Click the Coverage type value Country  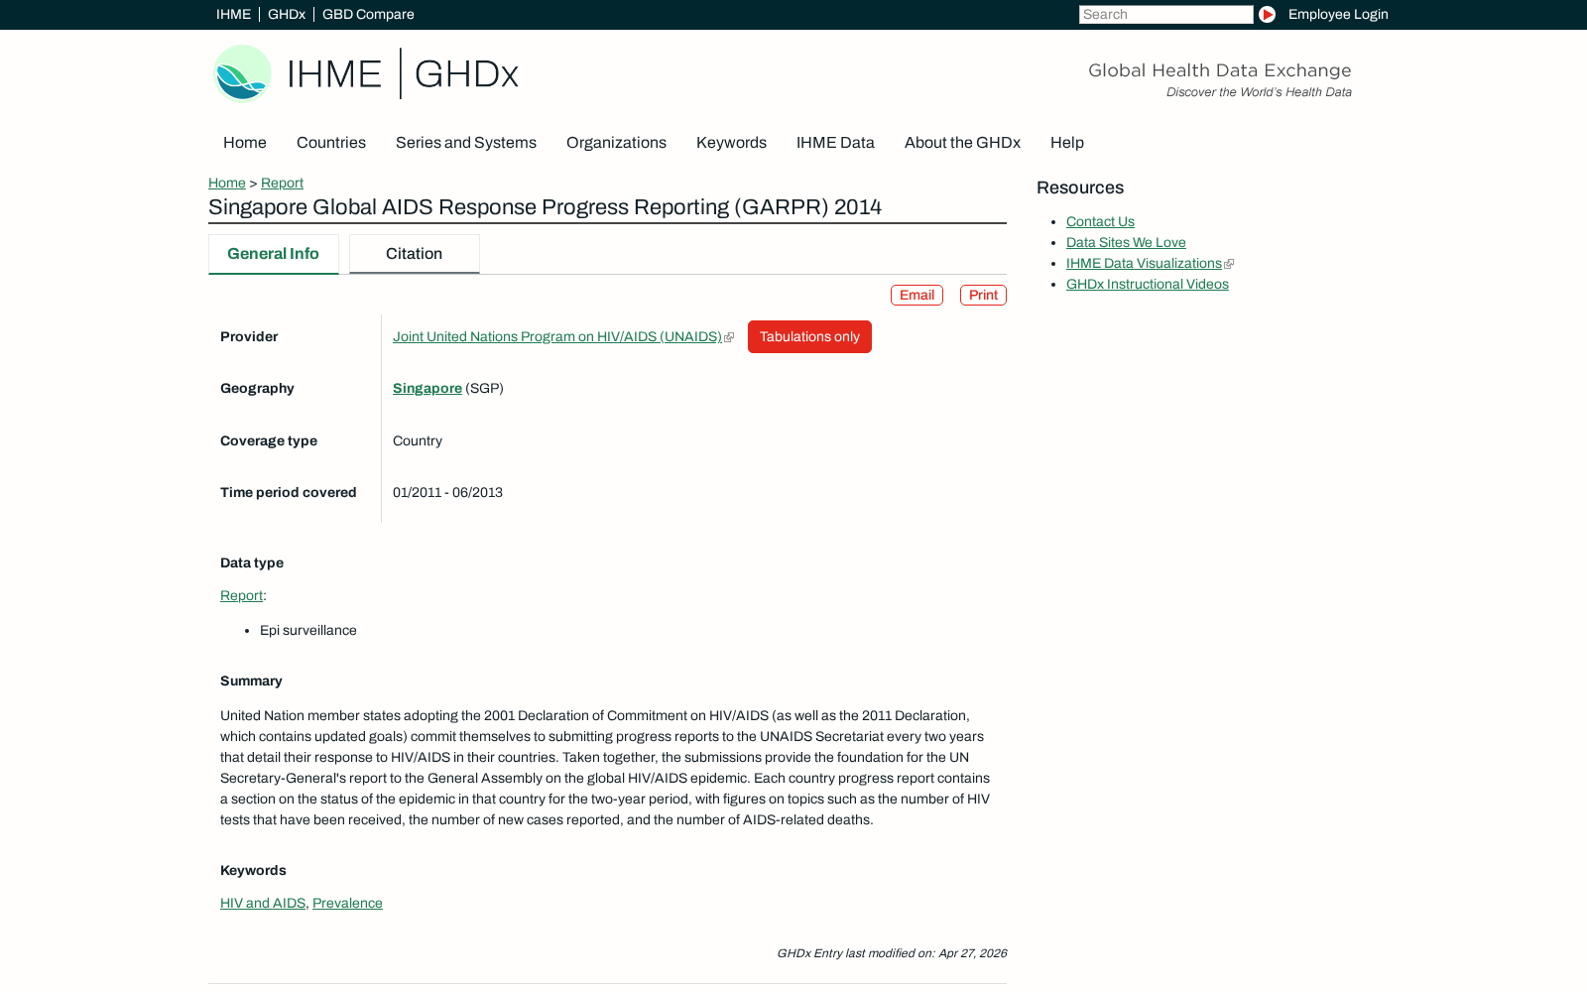click(418, 441)
